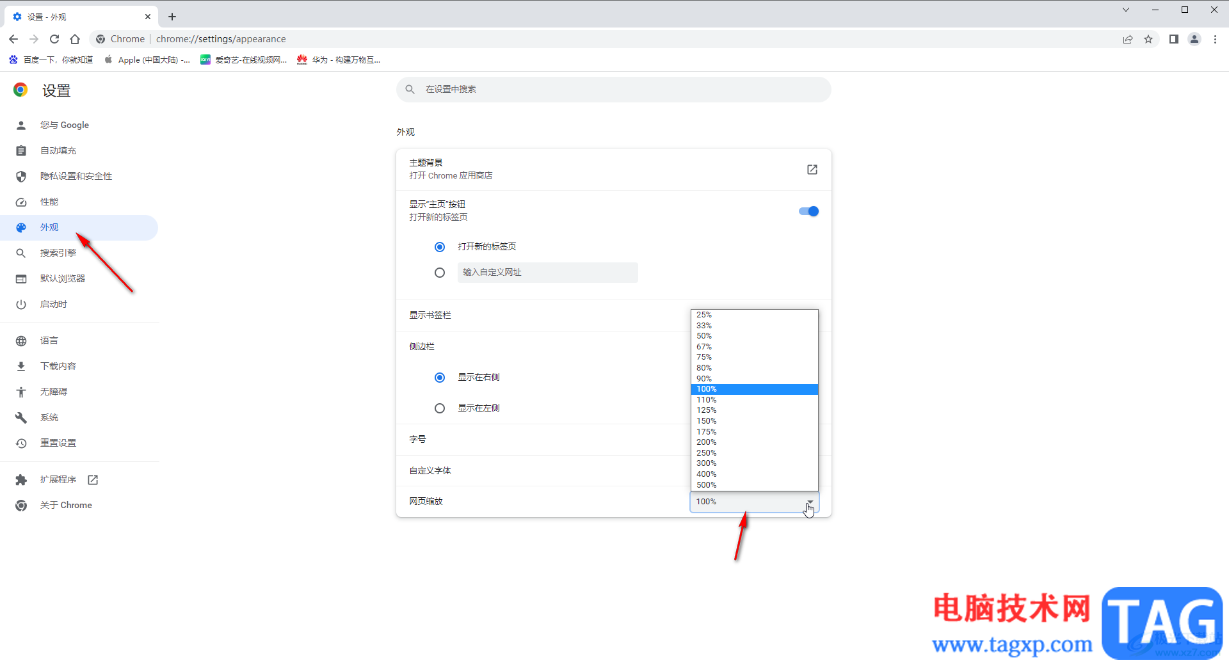Toggle the 显示"主页"按钮 switch
Viewport: 1229px width, 663px height.
(x=808, y=211)
